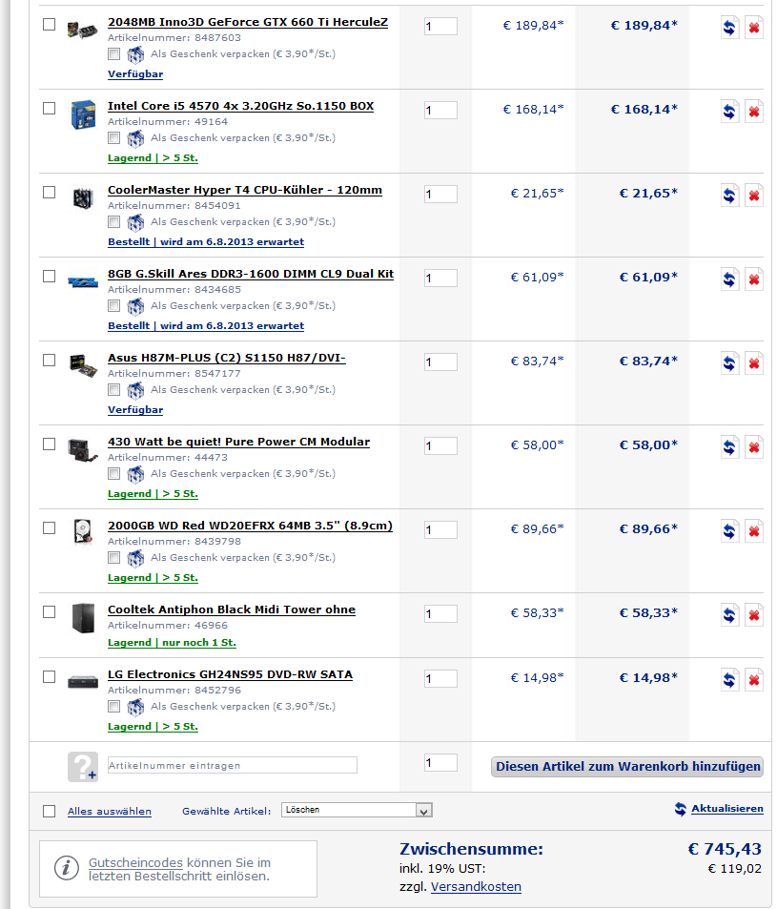Refresh the GeForce GTX 660 Ti row

729,27
